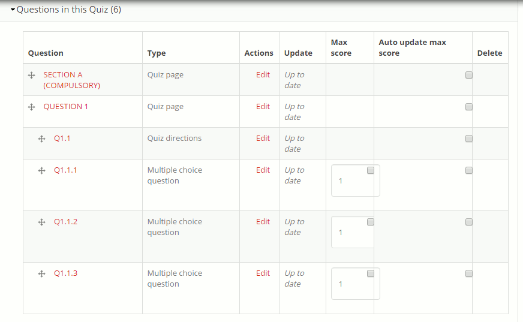Click the drag handle beside QUESTION 1
The width and height of the screenshot is (523, 322).
tap(31, 107)
